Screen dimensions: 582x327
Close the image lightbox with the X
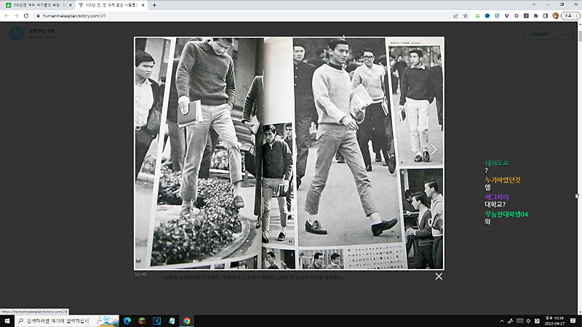click(x=439, y=276)
